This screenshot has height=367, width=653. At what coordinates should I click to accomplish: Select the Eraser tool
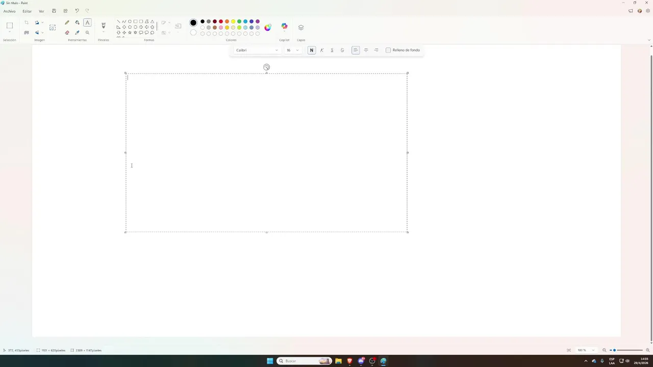(x=67, y=33)
